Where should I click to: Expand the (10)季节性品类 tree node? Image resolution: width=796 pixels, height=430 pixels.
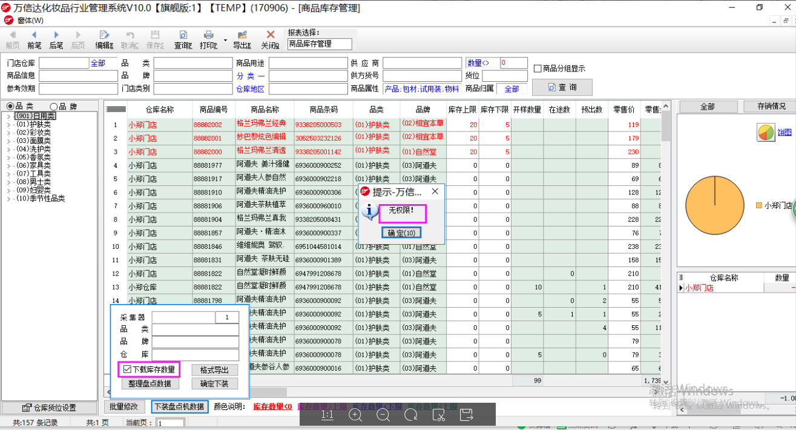click(9, 198)
